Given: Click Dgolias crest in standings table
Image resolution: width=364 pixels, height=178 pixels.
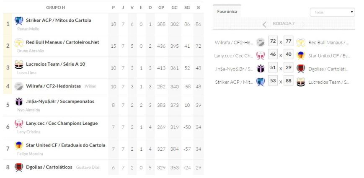Looking at the screenshot, I should (x=19, y=167).
